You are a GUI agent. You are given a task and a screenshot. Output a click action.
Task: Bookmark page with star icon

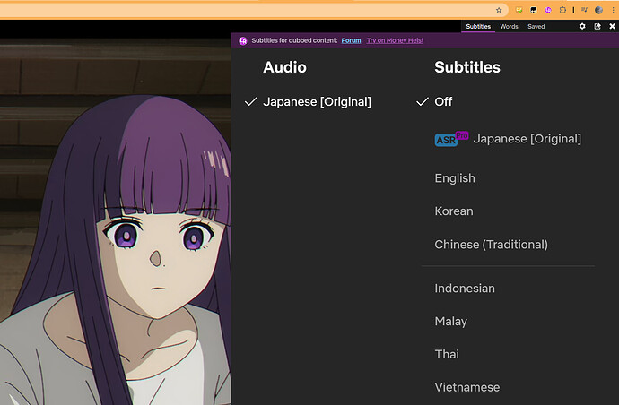[x=499, y=10]
